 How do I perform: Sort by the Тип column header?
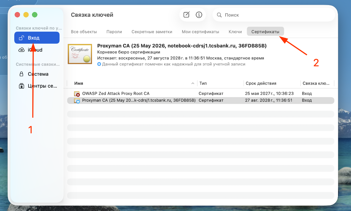[x=203, y=84]
